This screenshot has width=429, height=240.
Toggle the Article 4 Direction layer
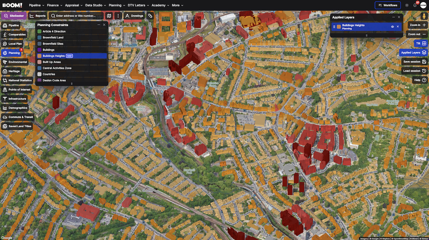(72, 31)
